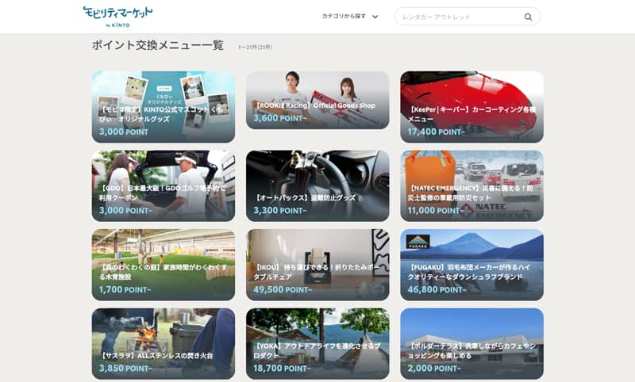Open the YOKA アウトドアプロダクト card
This screenshot has height=382, width=635.
point(317,344)
